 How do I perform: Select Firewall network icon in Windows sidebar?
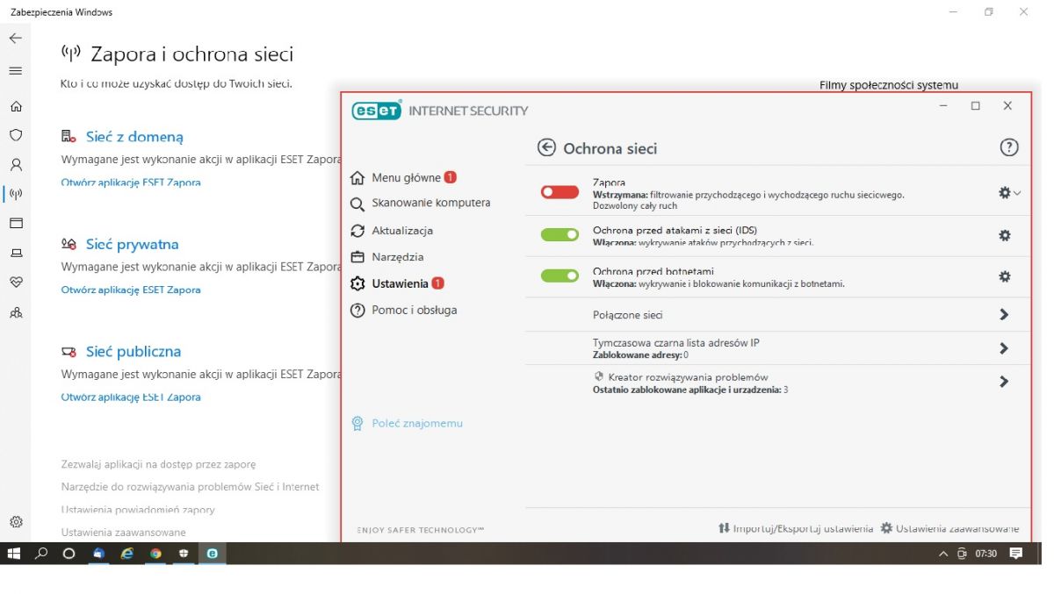(x=16, y=194)
